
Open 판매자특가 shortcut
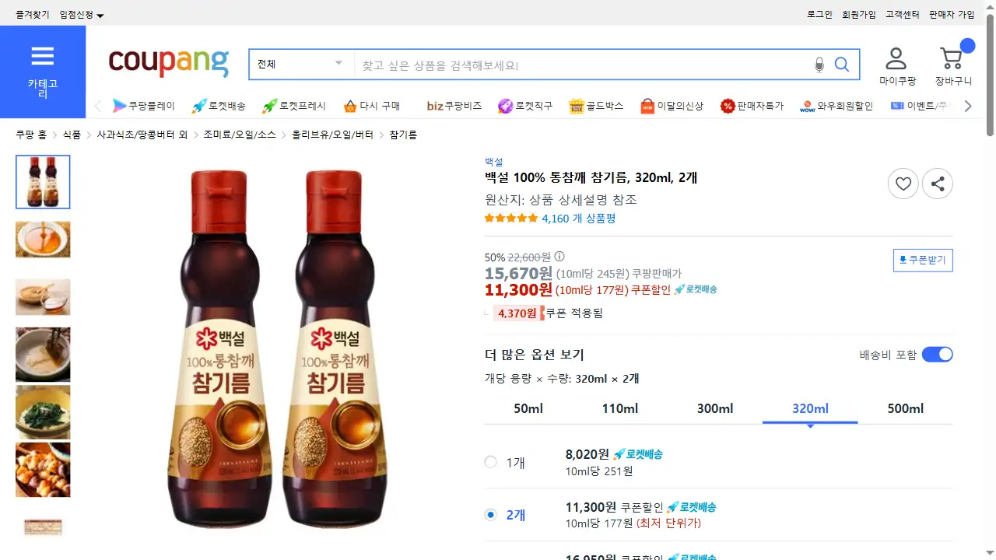752,106
